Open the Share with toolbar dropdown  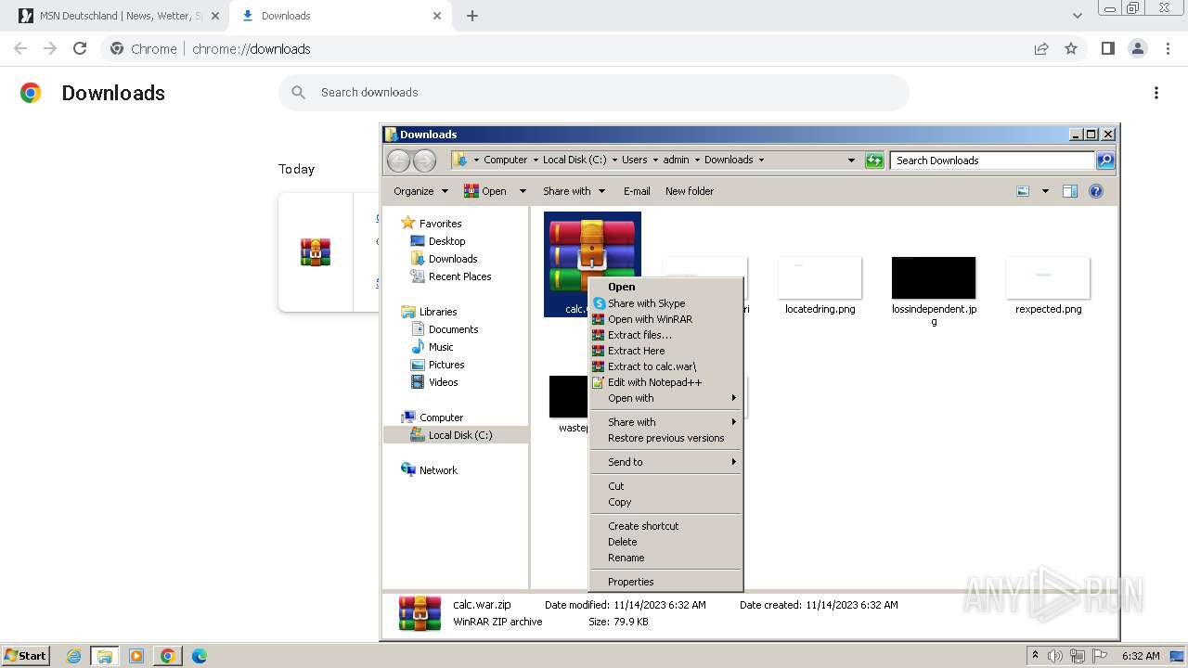click(x=574, y=191)
